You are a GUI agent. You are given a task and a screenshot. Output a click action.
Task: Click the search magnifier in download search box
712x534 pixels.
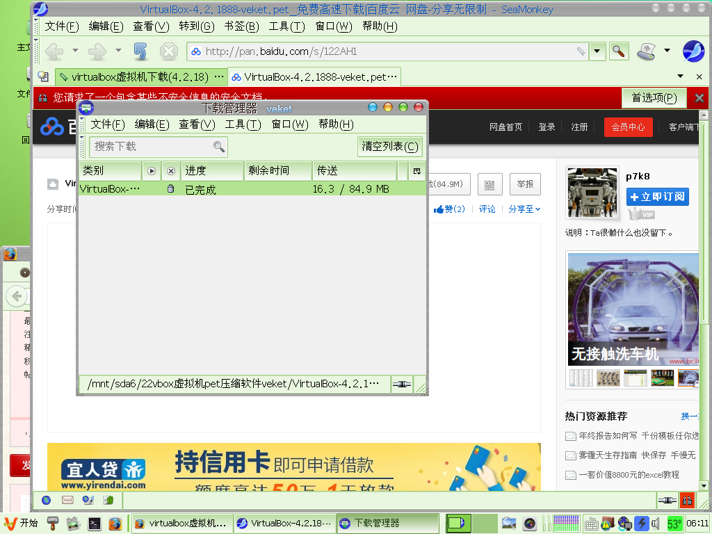coord(219,146)
